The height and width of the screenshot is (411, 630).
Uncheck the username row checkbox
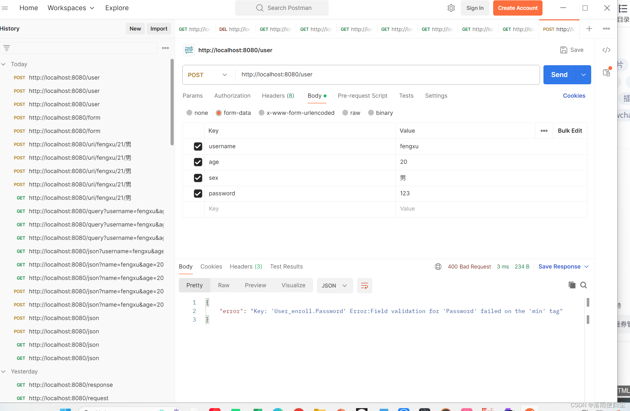click(x=198, y=146)
